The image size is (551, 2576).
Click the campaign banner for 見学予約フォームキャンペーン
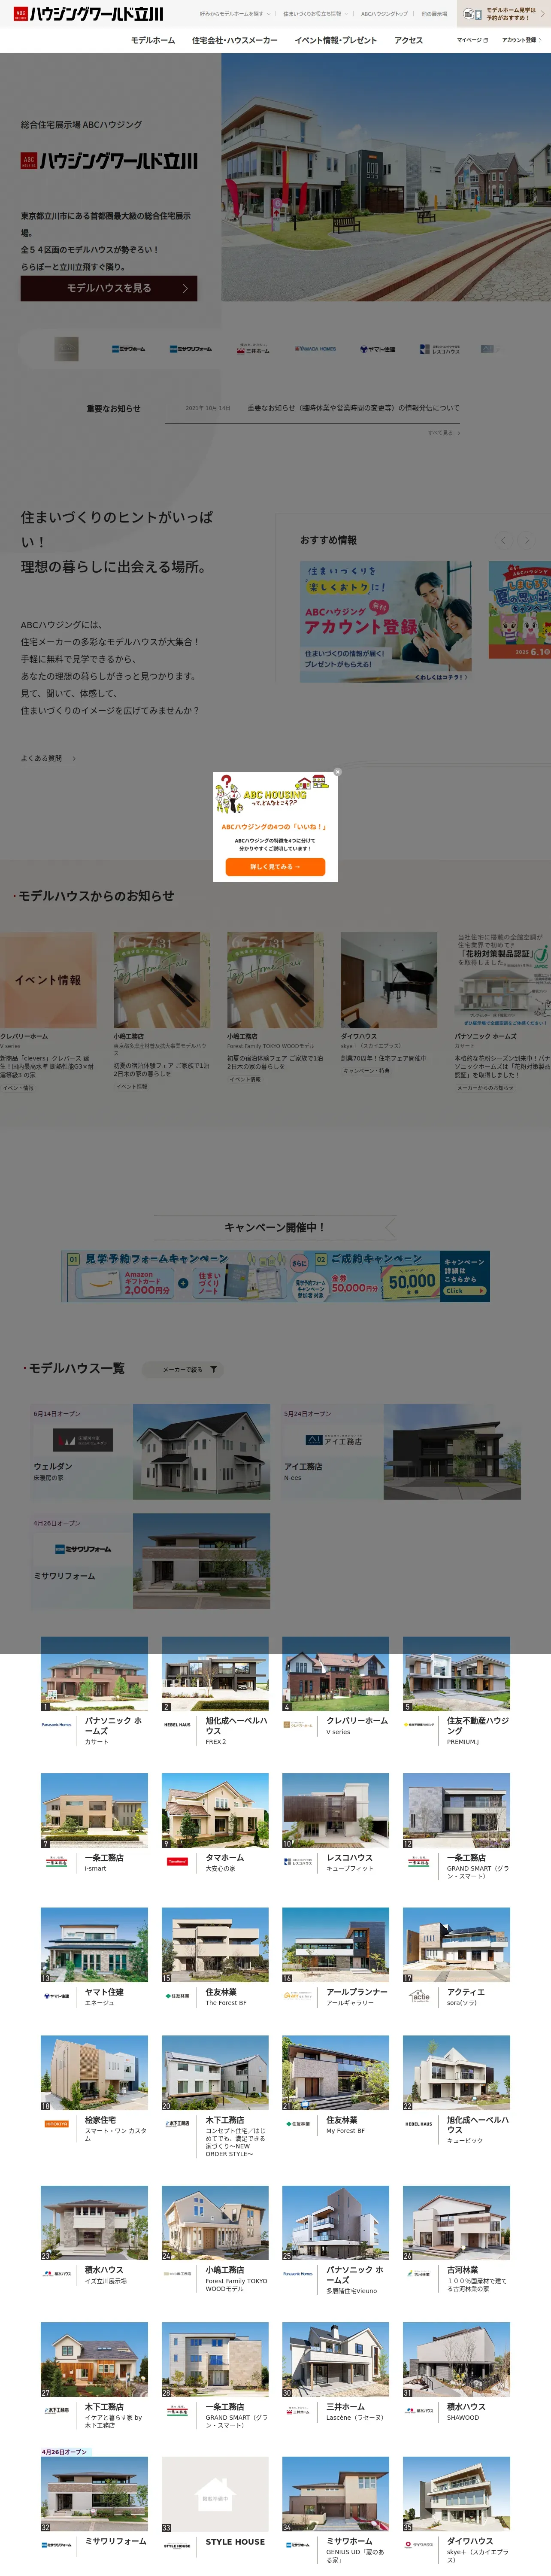275,1276
